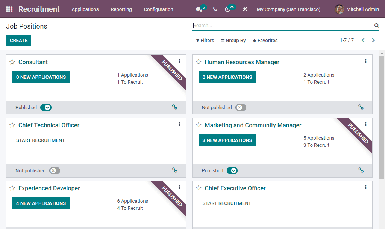Open the Applications menu

(x=85, y=9)
